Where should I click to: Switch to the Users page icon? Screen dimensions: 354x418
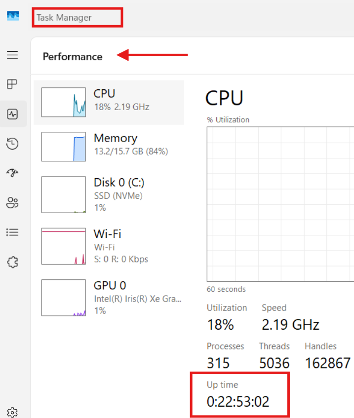[x=12, y=202]
